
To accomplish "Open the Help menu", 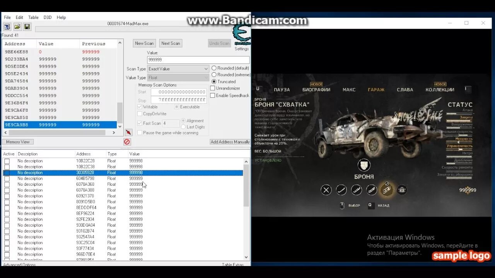I will click(x=61, y=17).
